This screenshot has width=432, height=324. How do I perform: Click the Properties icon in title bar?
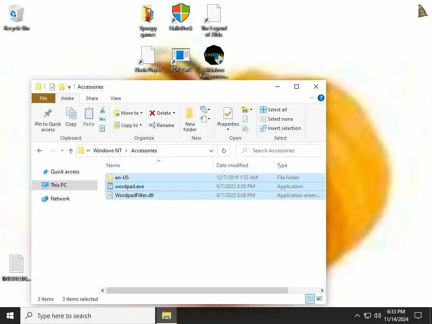[52, 87]
